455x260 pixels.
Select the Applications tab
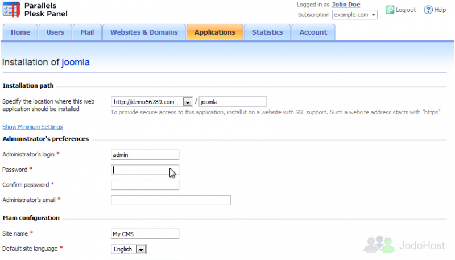(x=215, y=32)
